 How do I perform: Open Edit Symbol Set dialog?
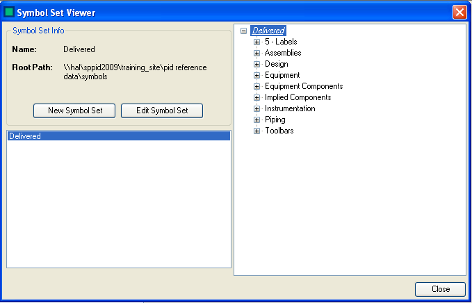pyautogui.click(x=161, y=110)
